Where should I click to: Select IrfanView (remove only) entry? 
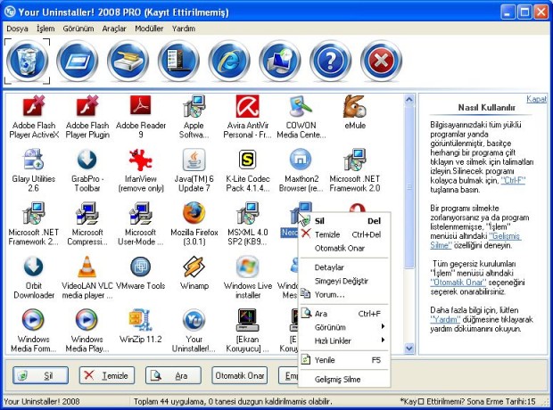(x=141, y=170)
